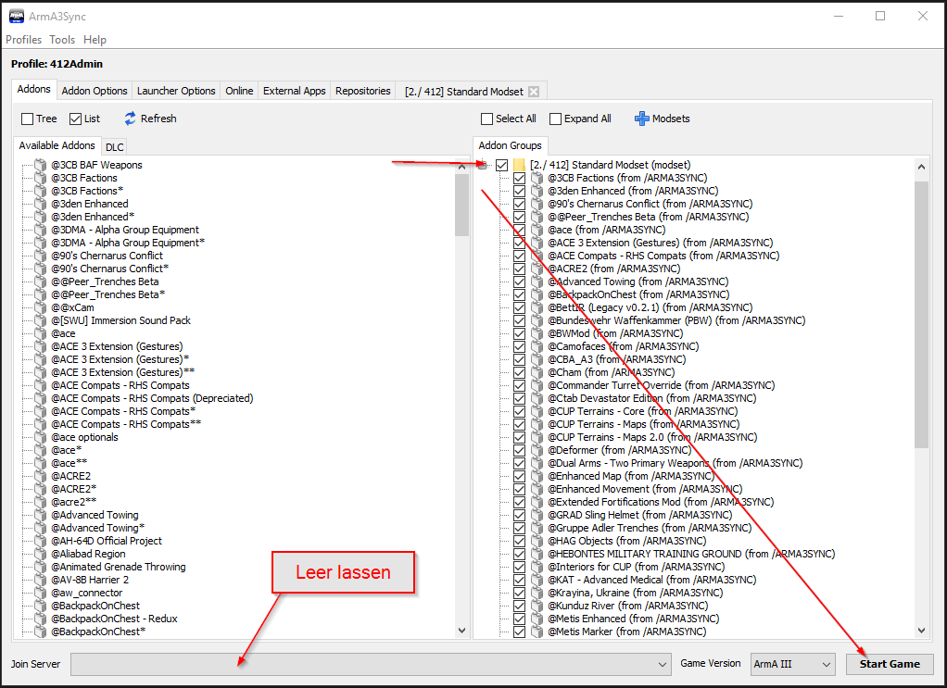Image resolution: width=947 pixels, height=688 pixels.
Task: Open the Profiles menu
Action: (24, 40)
